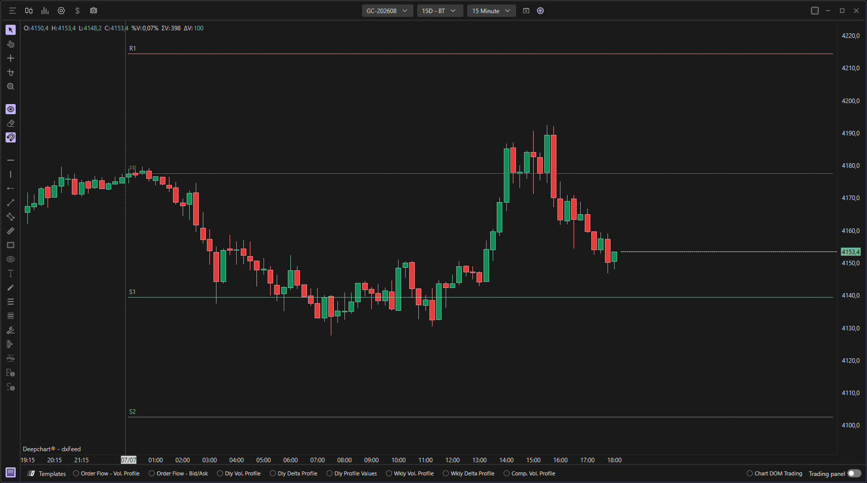Viewport: 867px width, 483px height.
Task: Select Order Flow - Bid/Ask template
Action: click(x=179, y=473)
